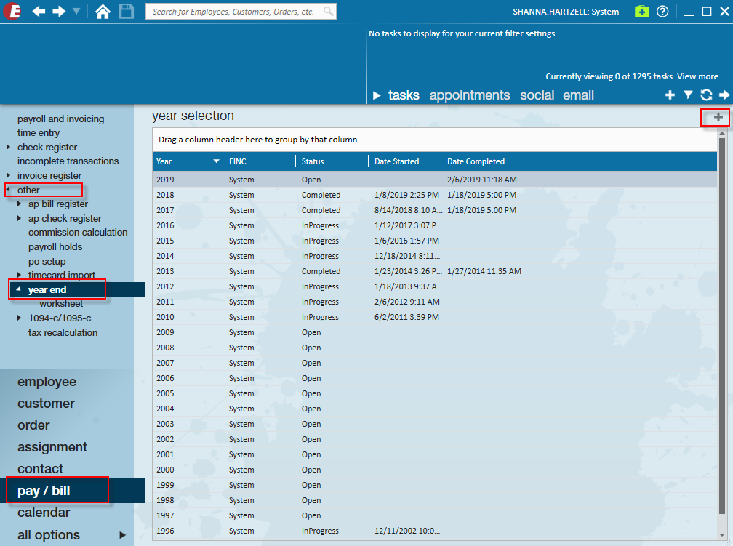
Task: Select the employee menu
Action: point(47,382)
